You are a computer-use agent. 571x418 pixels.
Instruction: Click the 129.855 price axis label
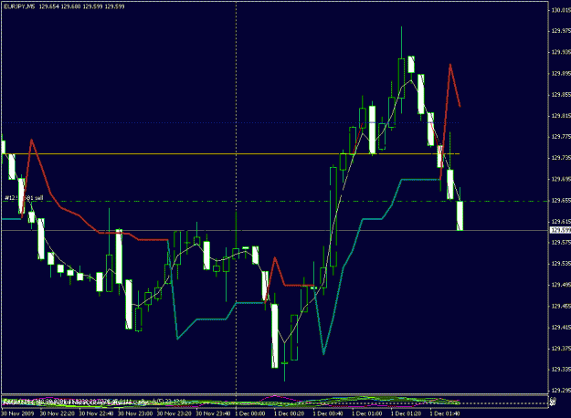[561, 95]
